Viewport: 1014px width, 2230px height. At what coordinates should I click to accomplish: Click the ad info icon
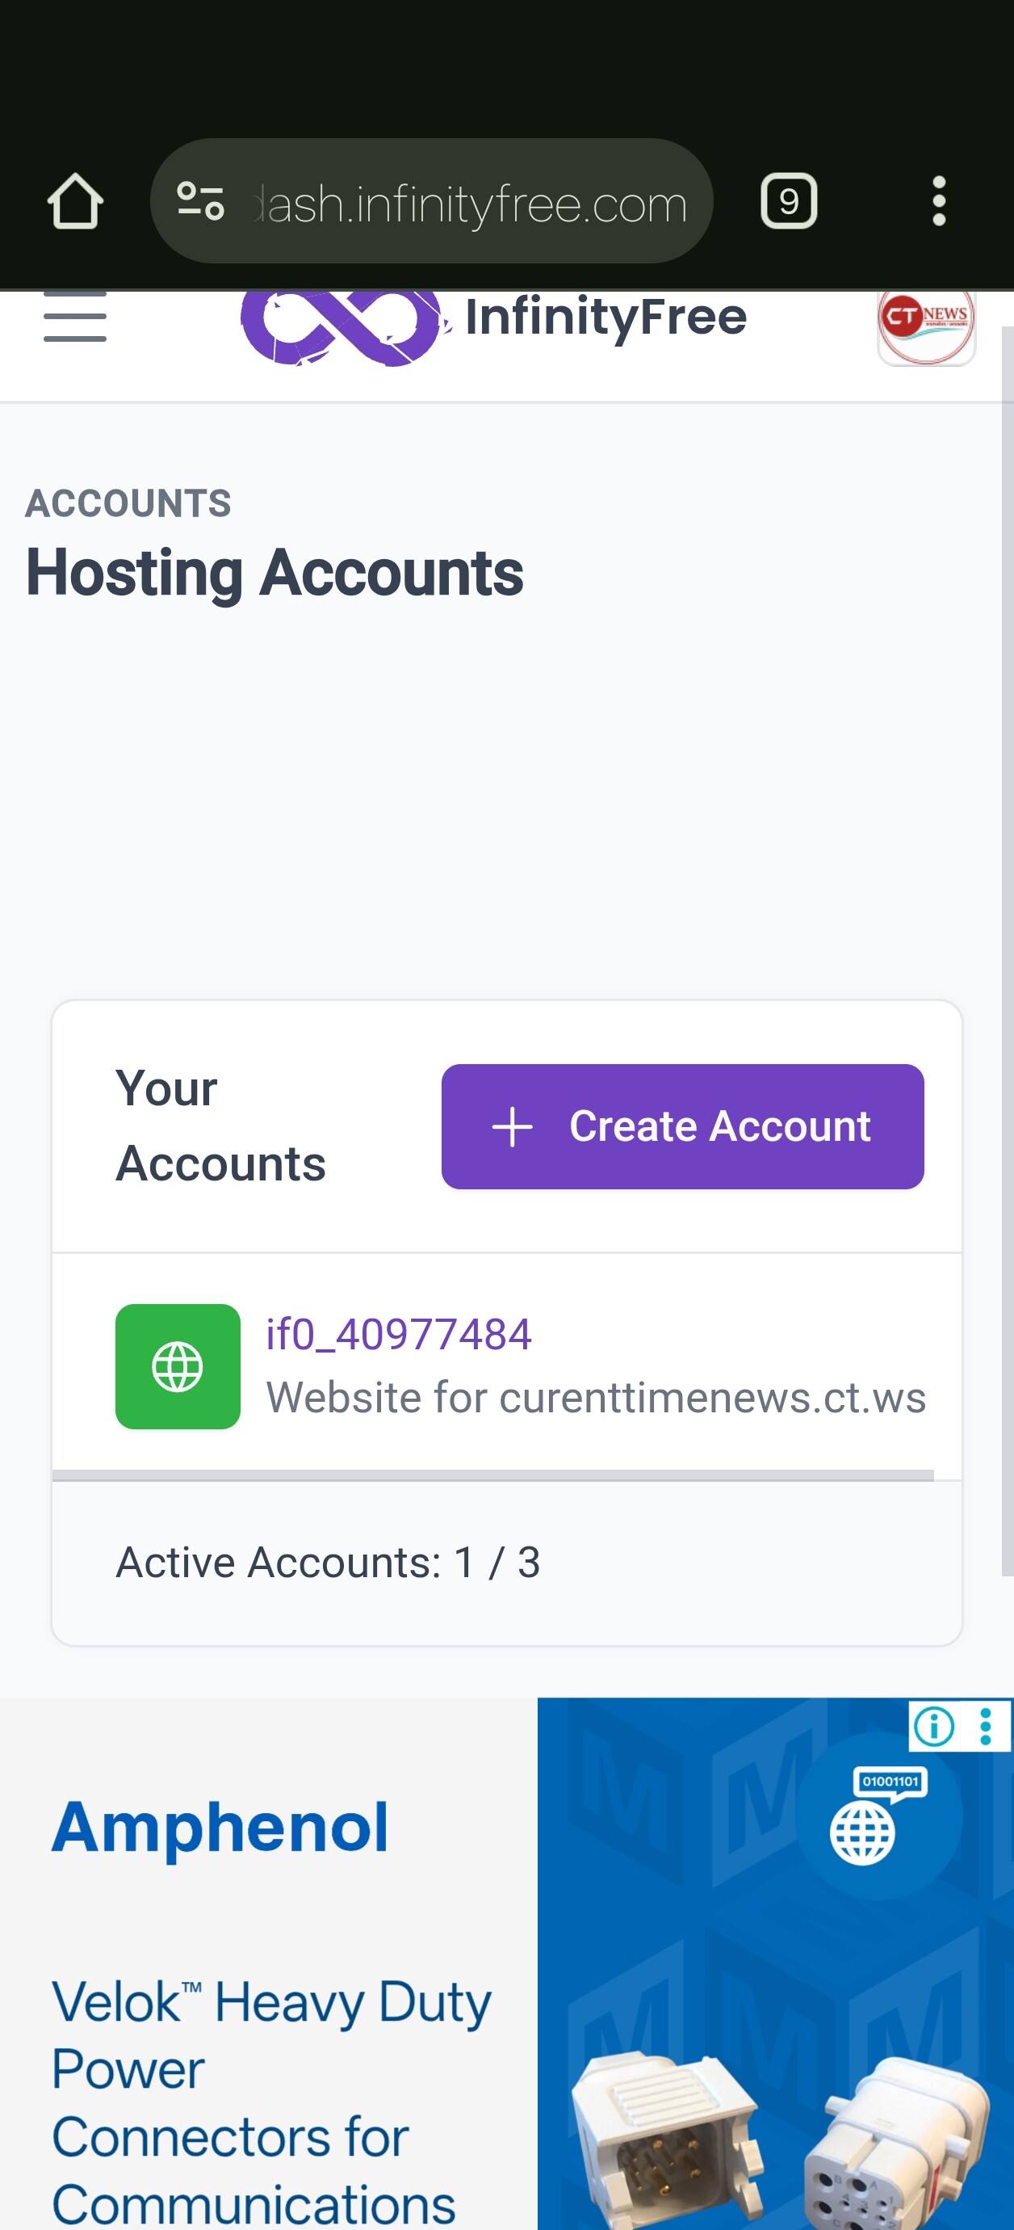click(x=933, y=1726)
